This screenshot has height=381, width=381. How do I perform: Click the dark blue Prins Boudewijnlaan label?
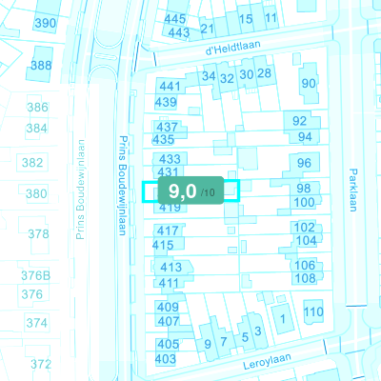[x=123, y=186]
